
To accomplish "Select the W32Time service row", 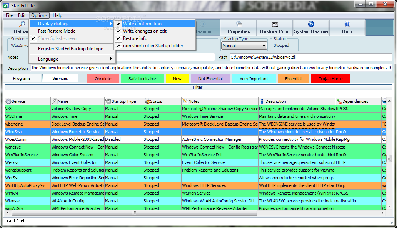I will coord(195,116).
